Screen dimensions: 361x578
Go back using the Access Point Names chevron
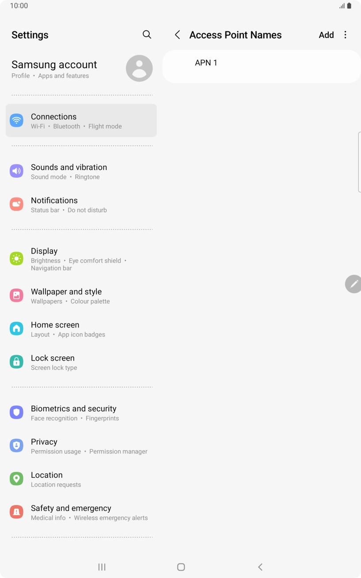tap(177, 35)
